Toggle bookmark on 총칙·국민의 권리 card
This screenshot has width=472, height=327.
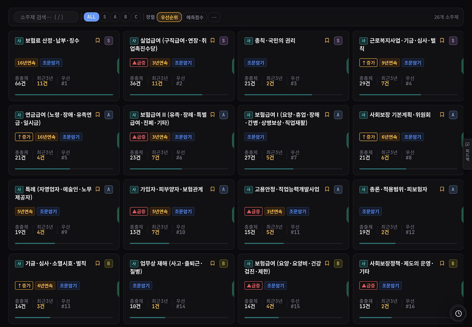[x=327, y=41]
